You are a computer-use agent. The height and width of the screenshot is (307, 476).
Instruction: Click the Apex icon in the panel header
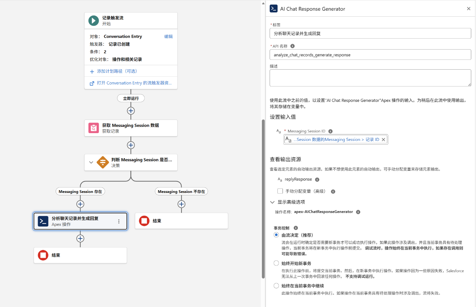click(x=274, y=8)
